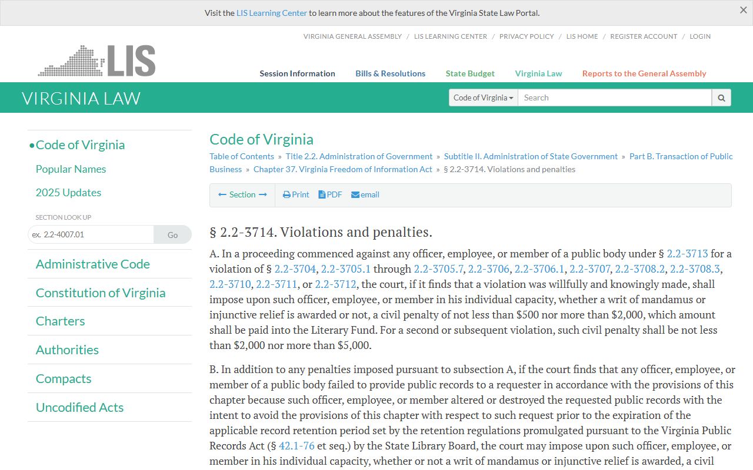
Task: Follow the § 2.2-3713 section link
Action: coord(687,254)
